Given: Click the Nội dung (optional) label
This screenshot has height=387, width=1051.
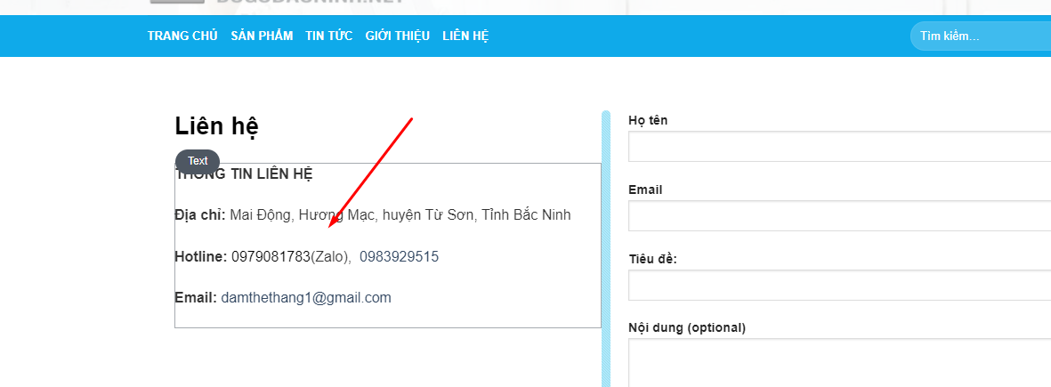Looking at the screenshot, I should pyautogui.click(x=686, y=327).
